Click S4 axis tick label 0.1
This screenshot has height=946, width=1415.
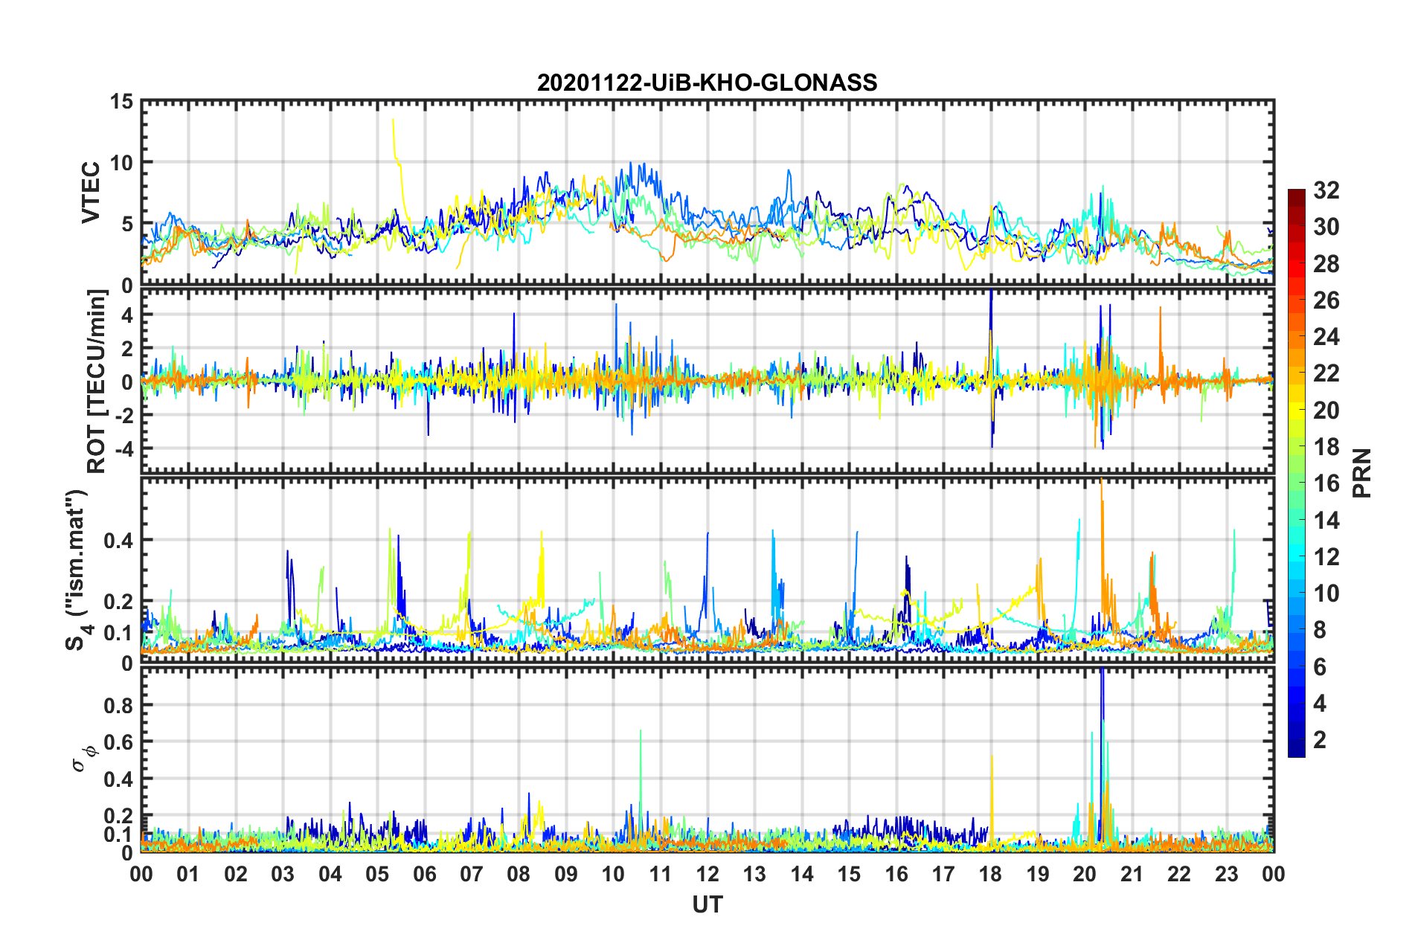[120, 633]
